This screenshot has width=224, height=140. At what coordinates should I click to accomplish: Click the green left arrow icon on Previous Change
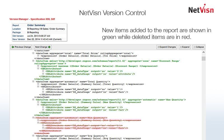tap(13, 47)
